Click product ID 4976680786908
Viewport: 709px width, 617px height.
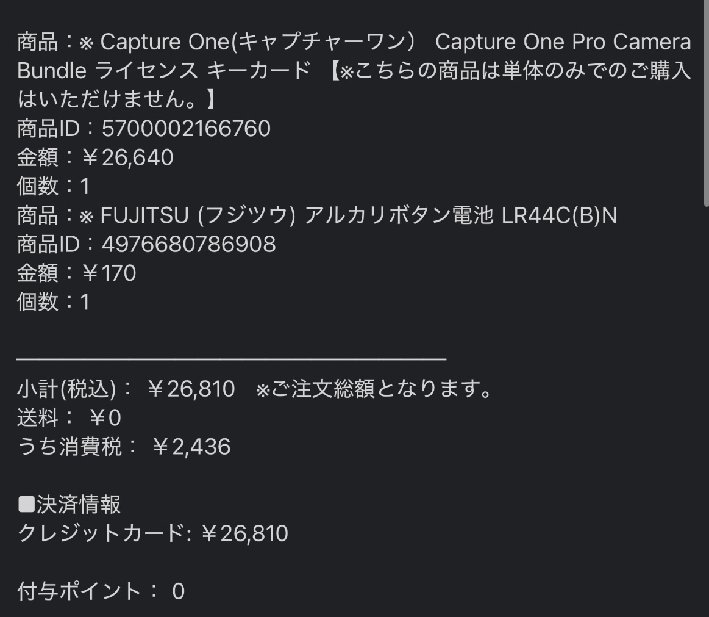pos(188,244)
